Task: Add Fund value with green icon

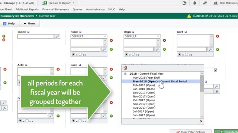Action: coord(111,49)
